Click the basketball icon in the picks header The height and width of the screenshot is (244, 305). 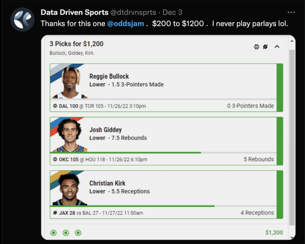tap(256, 47)
